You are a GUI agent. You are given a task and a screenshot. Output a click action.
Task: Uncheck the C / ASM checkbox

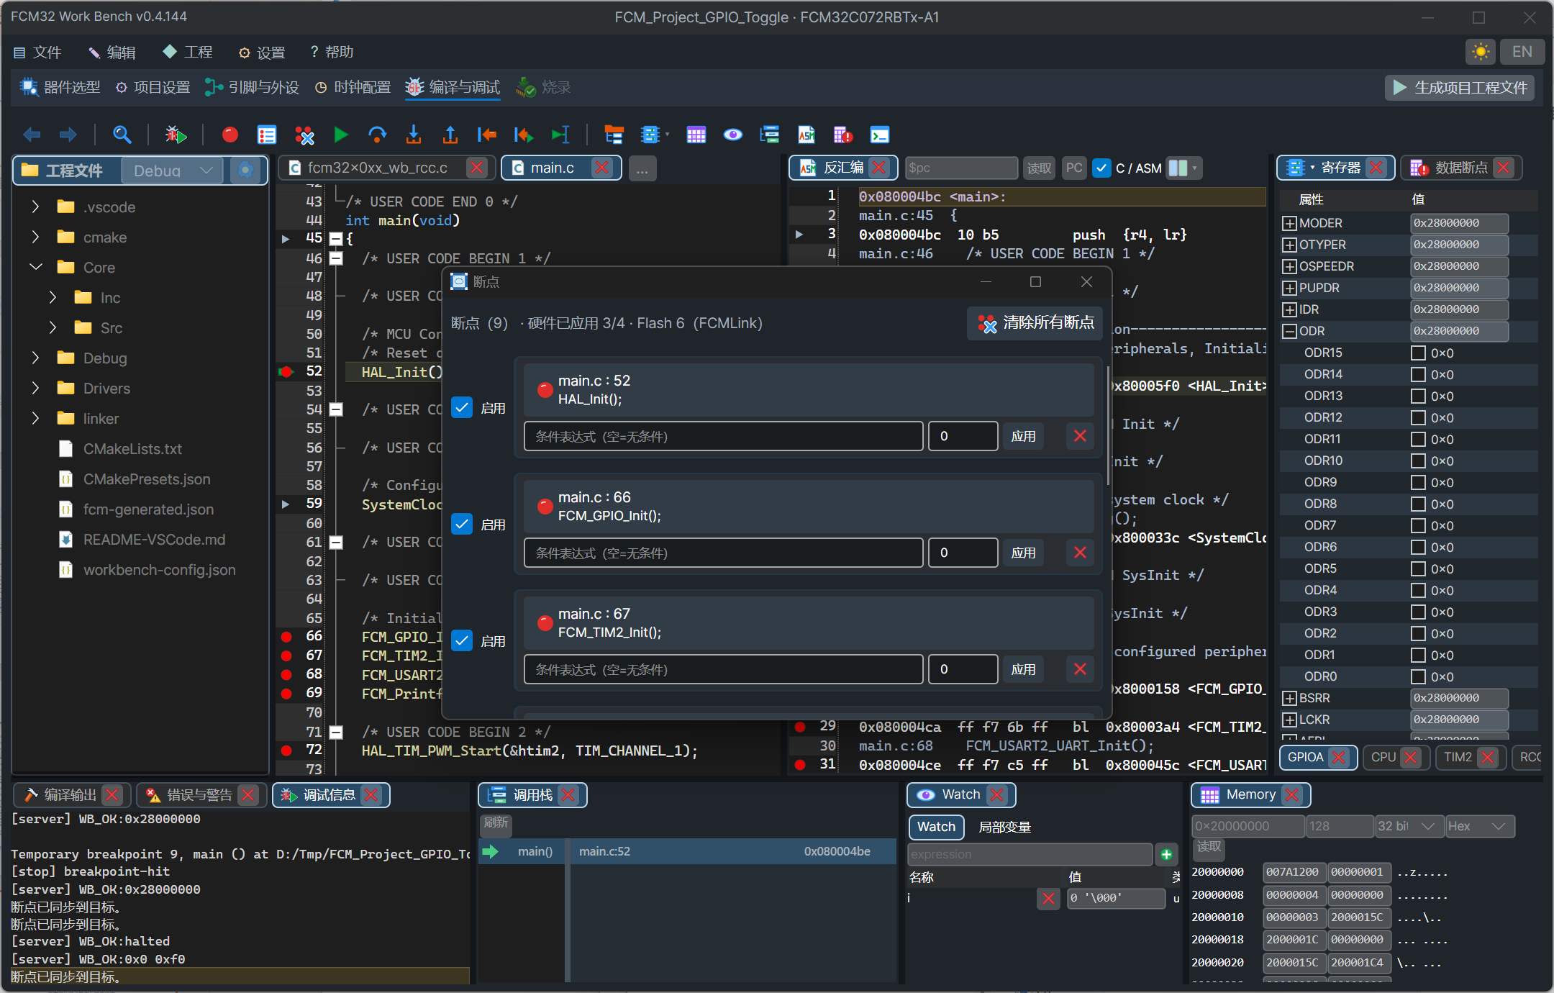pos(1101,168)
